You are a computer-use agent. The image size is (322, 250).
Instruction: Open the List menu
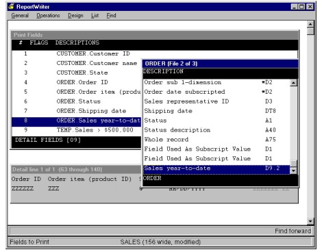tap(95, 16)
